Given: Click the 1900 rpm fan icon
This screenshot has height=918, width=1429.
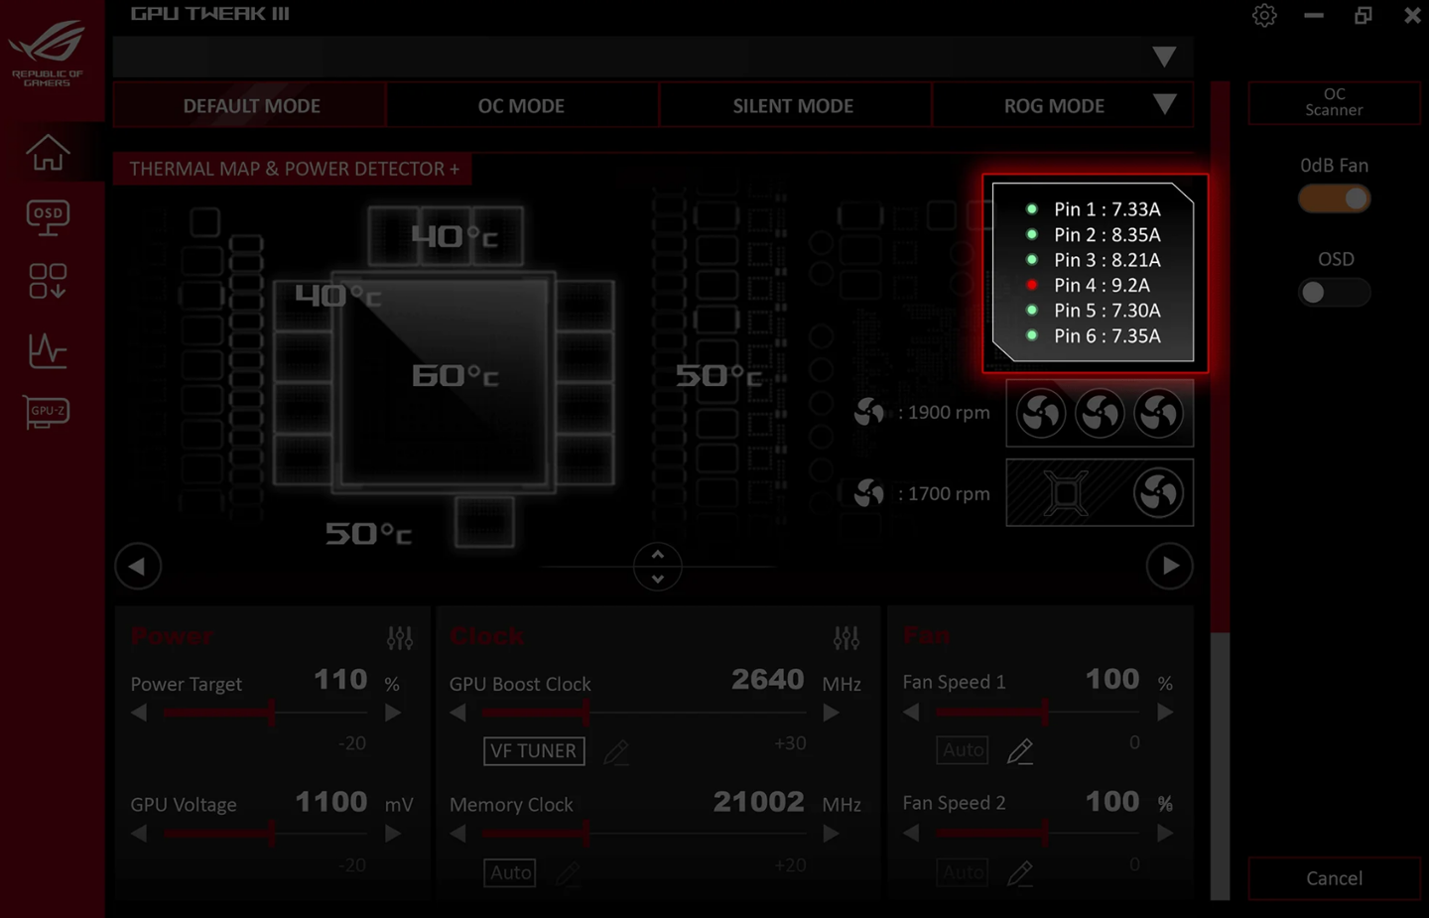Looking at the screenshot, I should tap(869, 412).
